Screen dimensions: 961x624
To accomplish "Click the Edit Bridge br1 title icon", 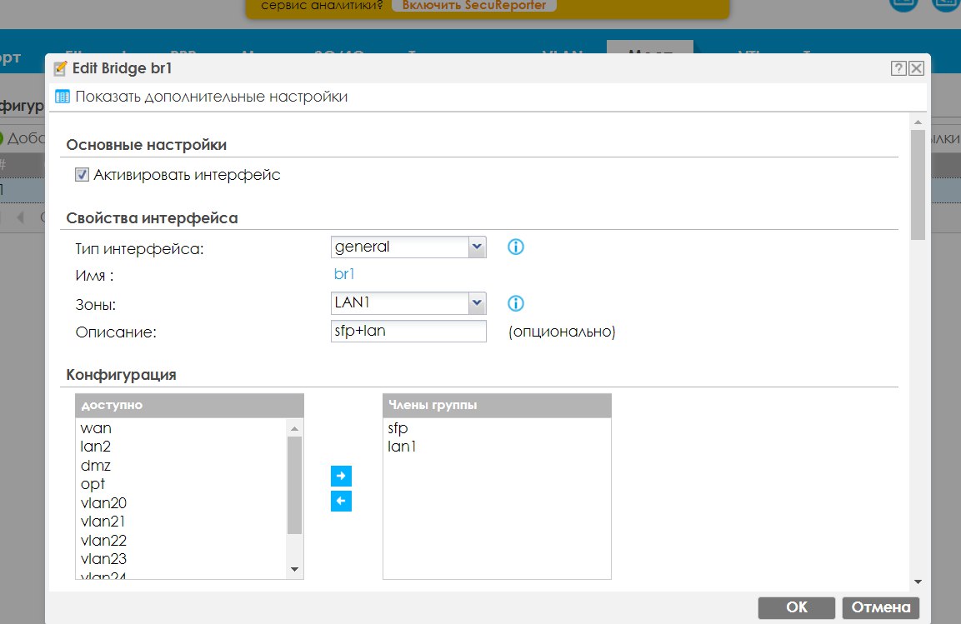I will point(60,68).
